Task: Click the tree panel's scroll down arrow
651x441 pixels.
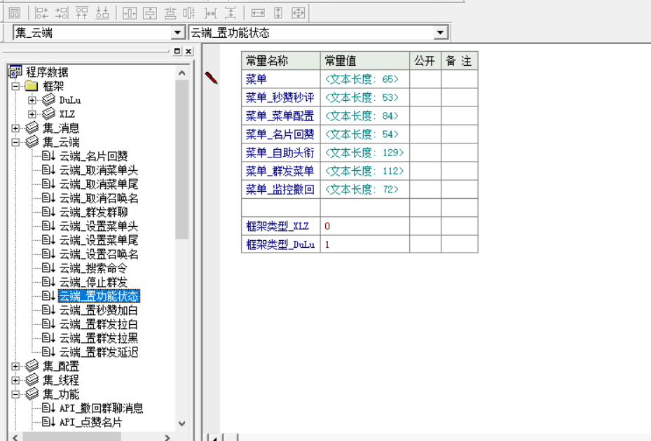Action: click(x=182, y=423)
